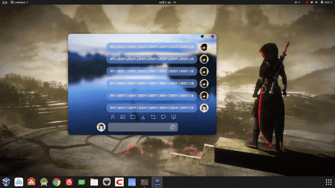Click the second message's sender avatar

(204, 59)
